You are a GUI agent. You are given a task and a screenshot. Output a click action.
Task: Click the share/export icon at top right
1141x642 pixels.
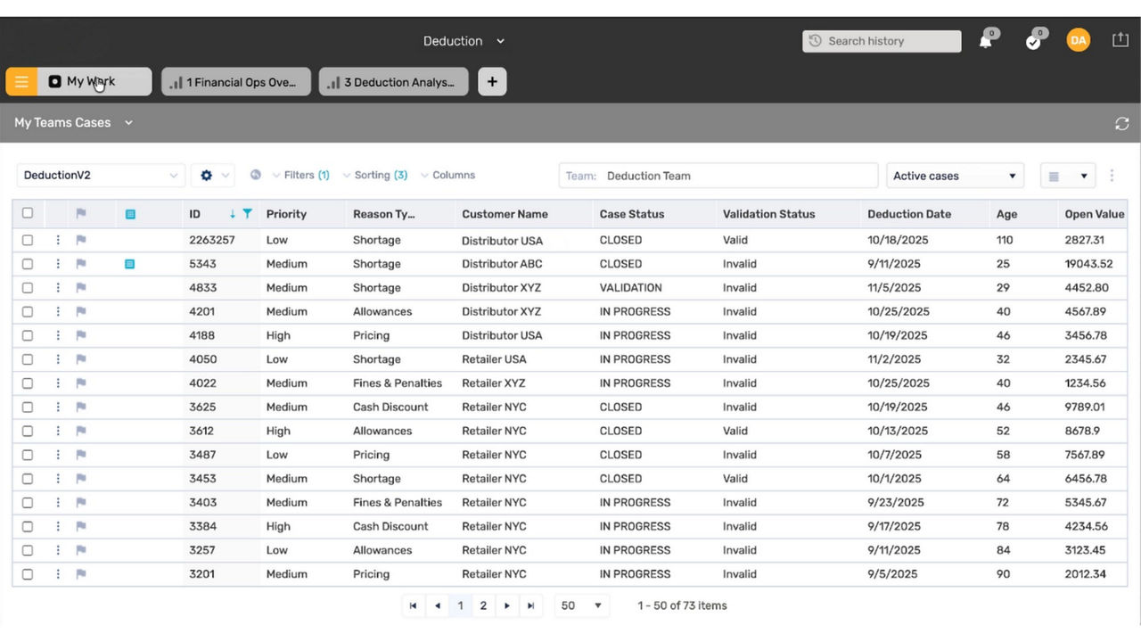coord(1120,40)
